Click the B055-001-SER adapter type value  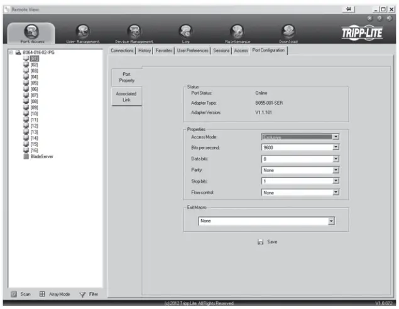(269, 103)
